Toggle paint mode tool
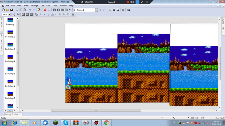This screenshot has width=225, height=126. (x=18, y=14)
